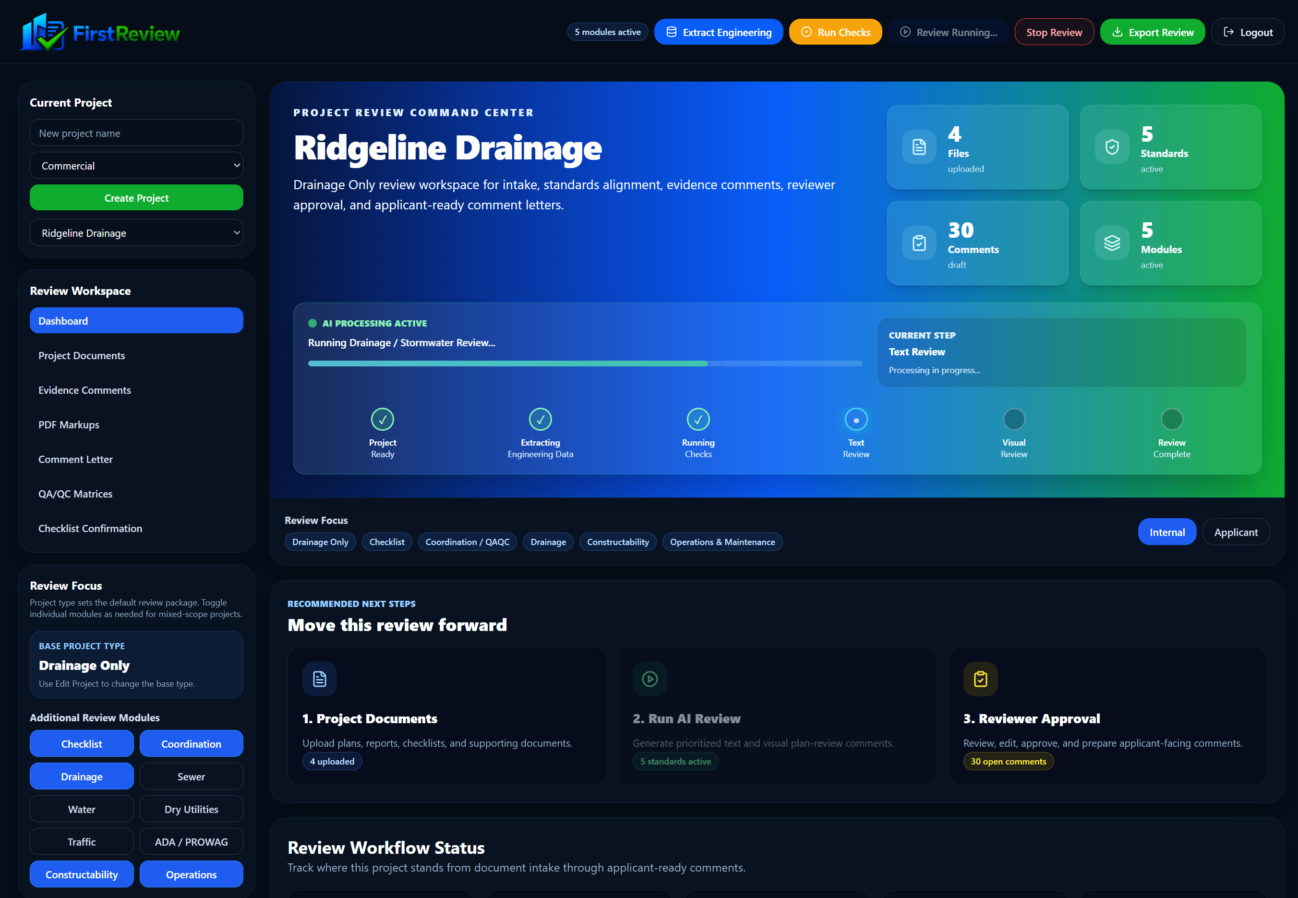1298x898 pixels.
Task: Click the Run Checks button label
Action: (843, 33)
